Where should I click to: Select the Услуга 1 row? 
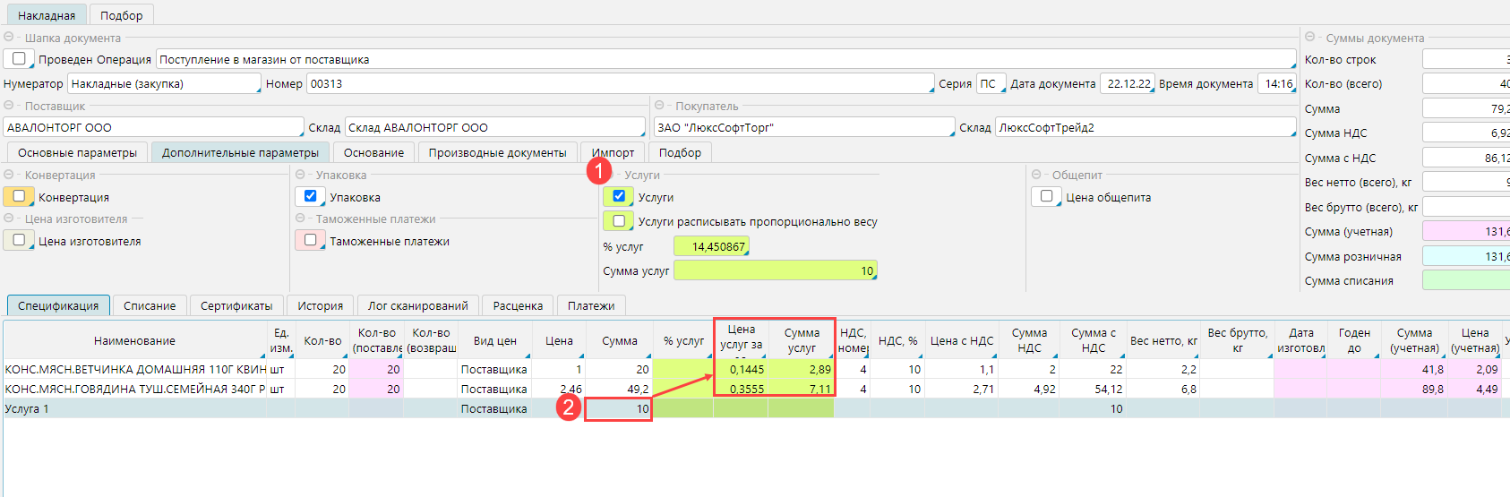pos(134,408)
